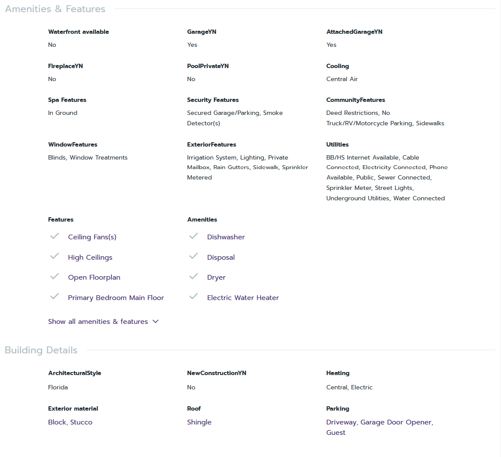Click the Electric Water Heater link

(243, 298)
